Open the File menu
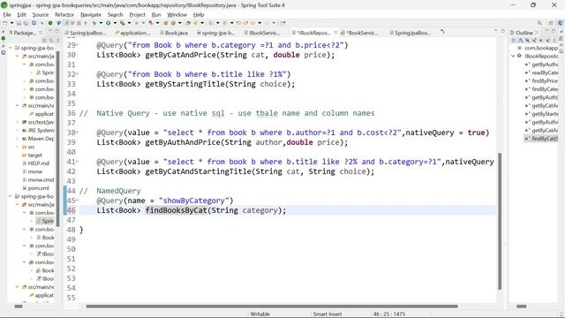The height and width of the screenshot is (318, 565). click(7, 14)
